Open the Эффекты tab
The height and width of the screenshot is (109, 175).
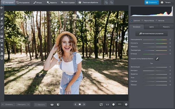point(52,3)
